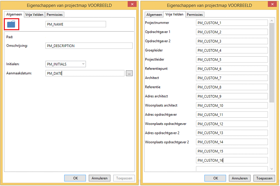280x186 pixels.
Task: Switch to Vrije Velden tab in left dialog
Action: point(34,15)
